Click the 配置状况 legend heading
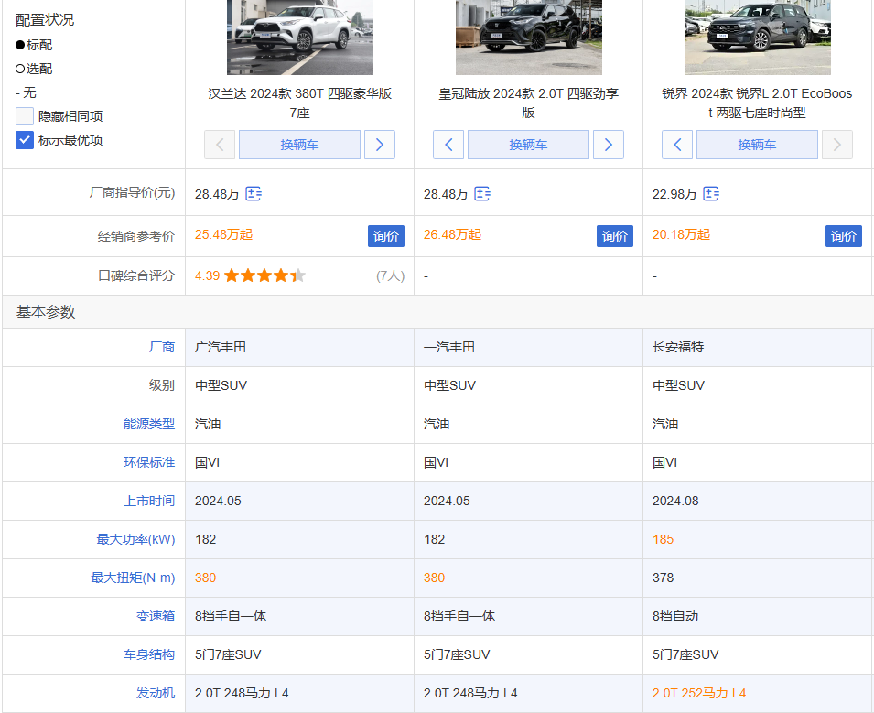The height and width of the screenshot is (713, 874). pos(45,20)
